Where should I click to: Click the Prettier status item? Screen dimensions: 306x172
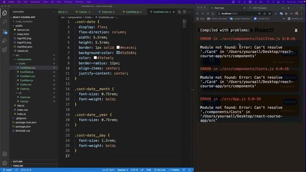(x=174, y=170)
